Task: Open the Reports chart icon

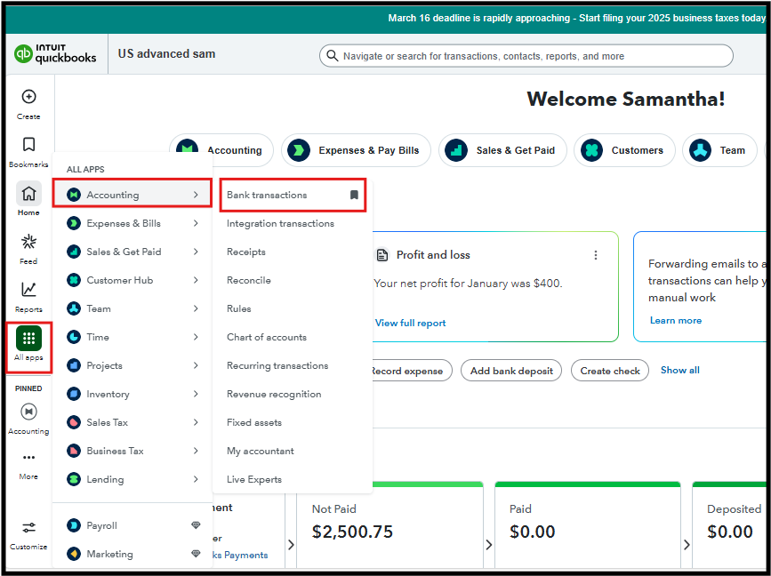Action: coord(28,290)
